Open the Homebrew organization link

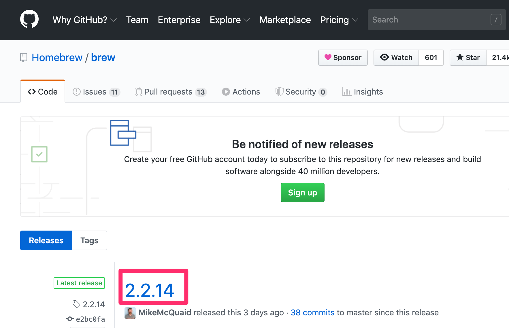[x=57, y=58]
